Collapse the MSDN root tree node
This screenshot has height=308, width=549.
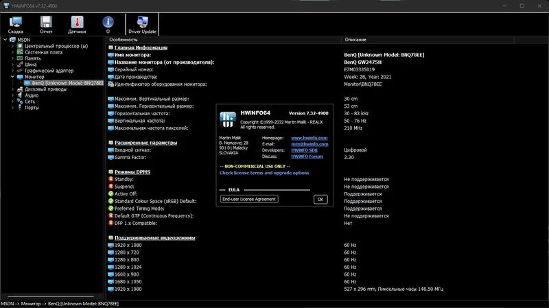pyautogui.click(x=5, y=40)
